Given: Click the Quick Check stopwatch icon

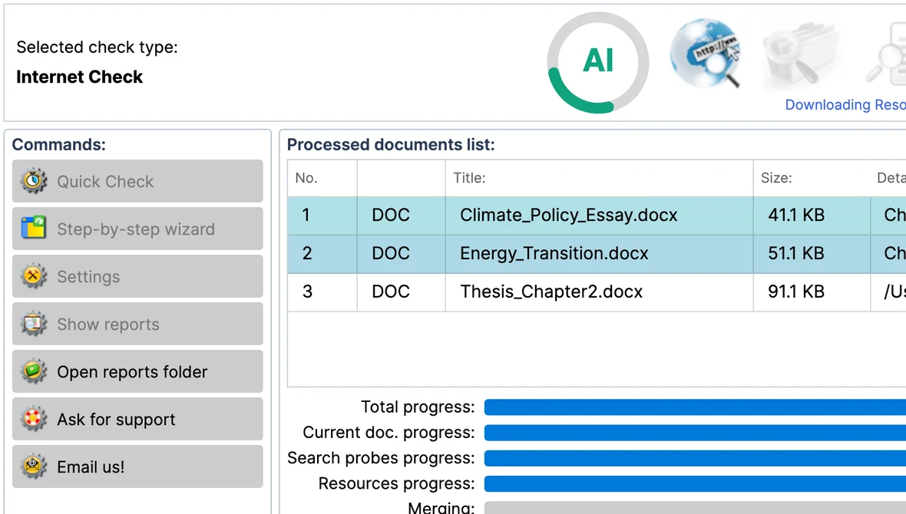Looking at the screenshot, I should (x=34, y=181).
